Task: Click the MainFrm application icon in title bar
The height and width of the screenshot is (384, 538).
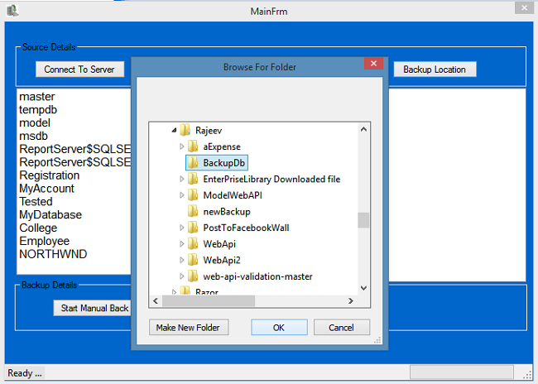Action: click(x=12, y=10)
